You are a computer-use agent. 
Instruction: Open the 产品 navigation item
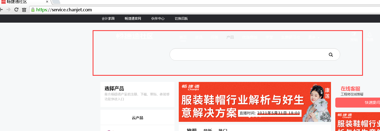click(x=230, y=37)
